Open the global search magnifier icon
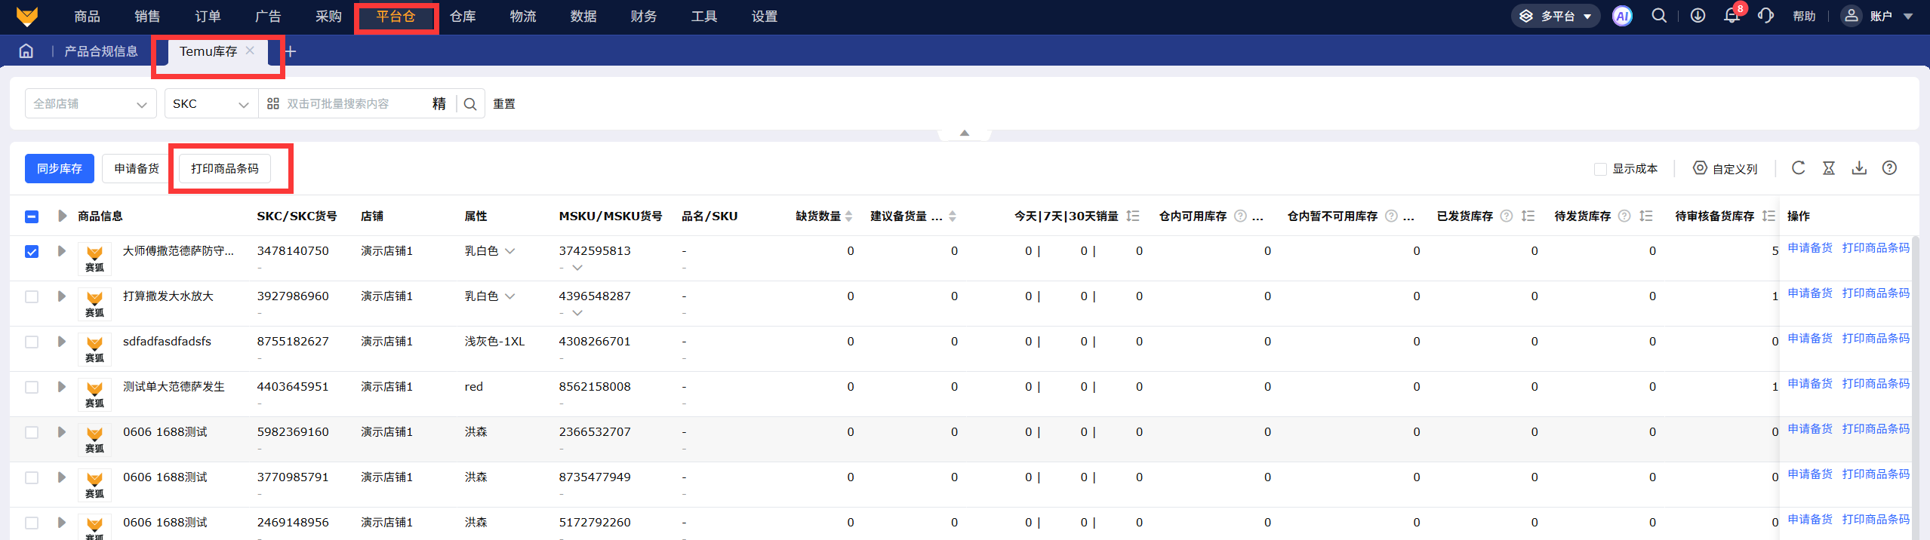This screenshot has width=1930, height=540. click(1659, 16)
